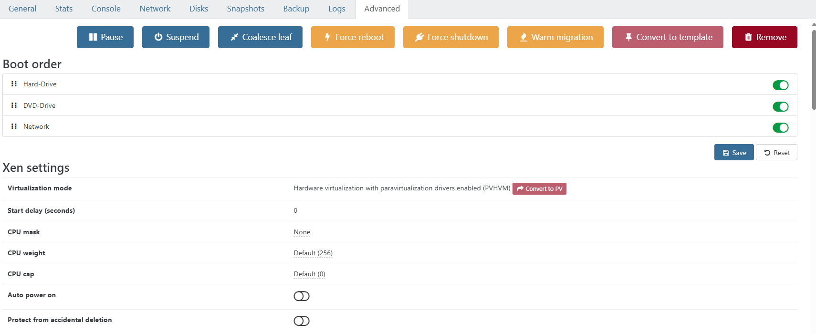Enable the Auto power on switch
This screenshot has width=816, height=334.
302,296
